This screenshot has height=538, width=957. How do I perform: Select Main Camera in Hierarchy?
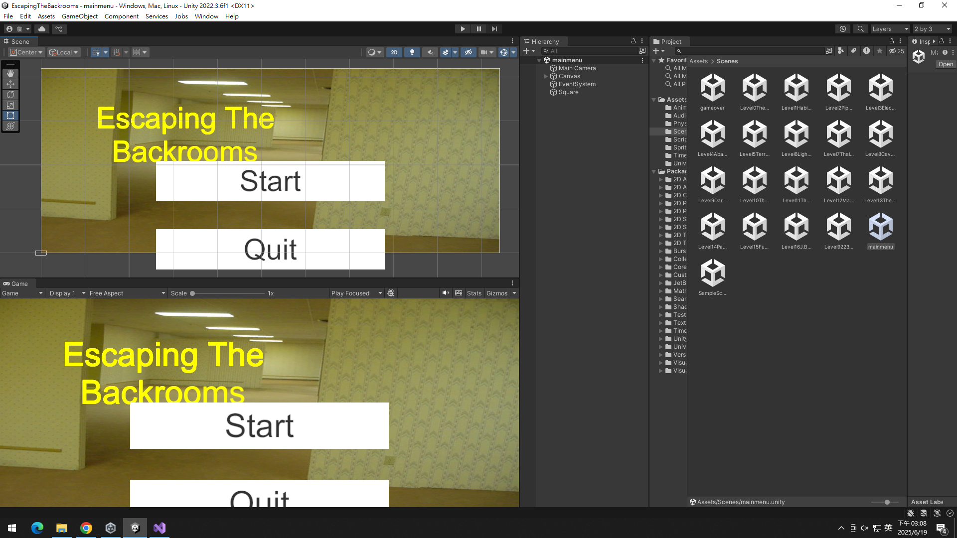[577, 68]
